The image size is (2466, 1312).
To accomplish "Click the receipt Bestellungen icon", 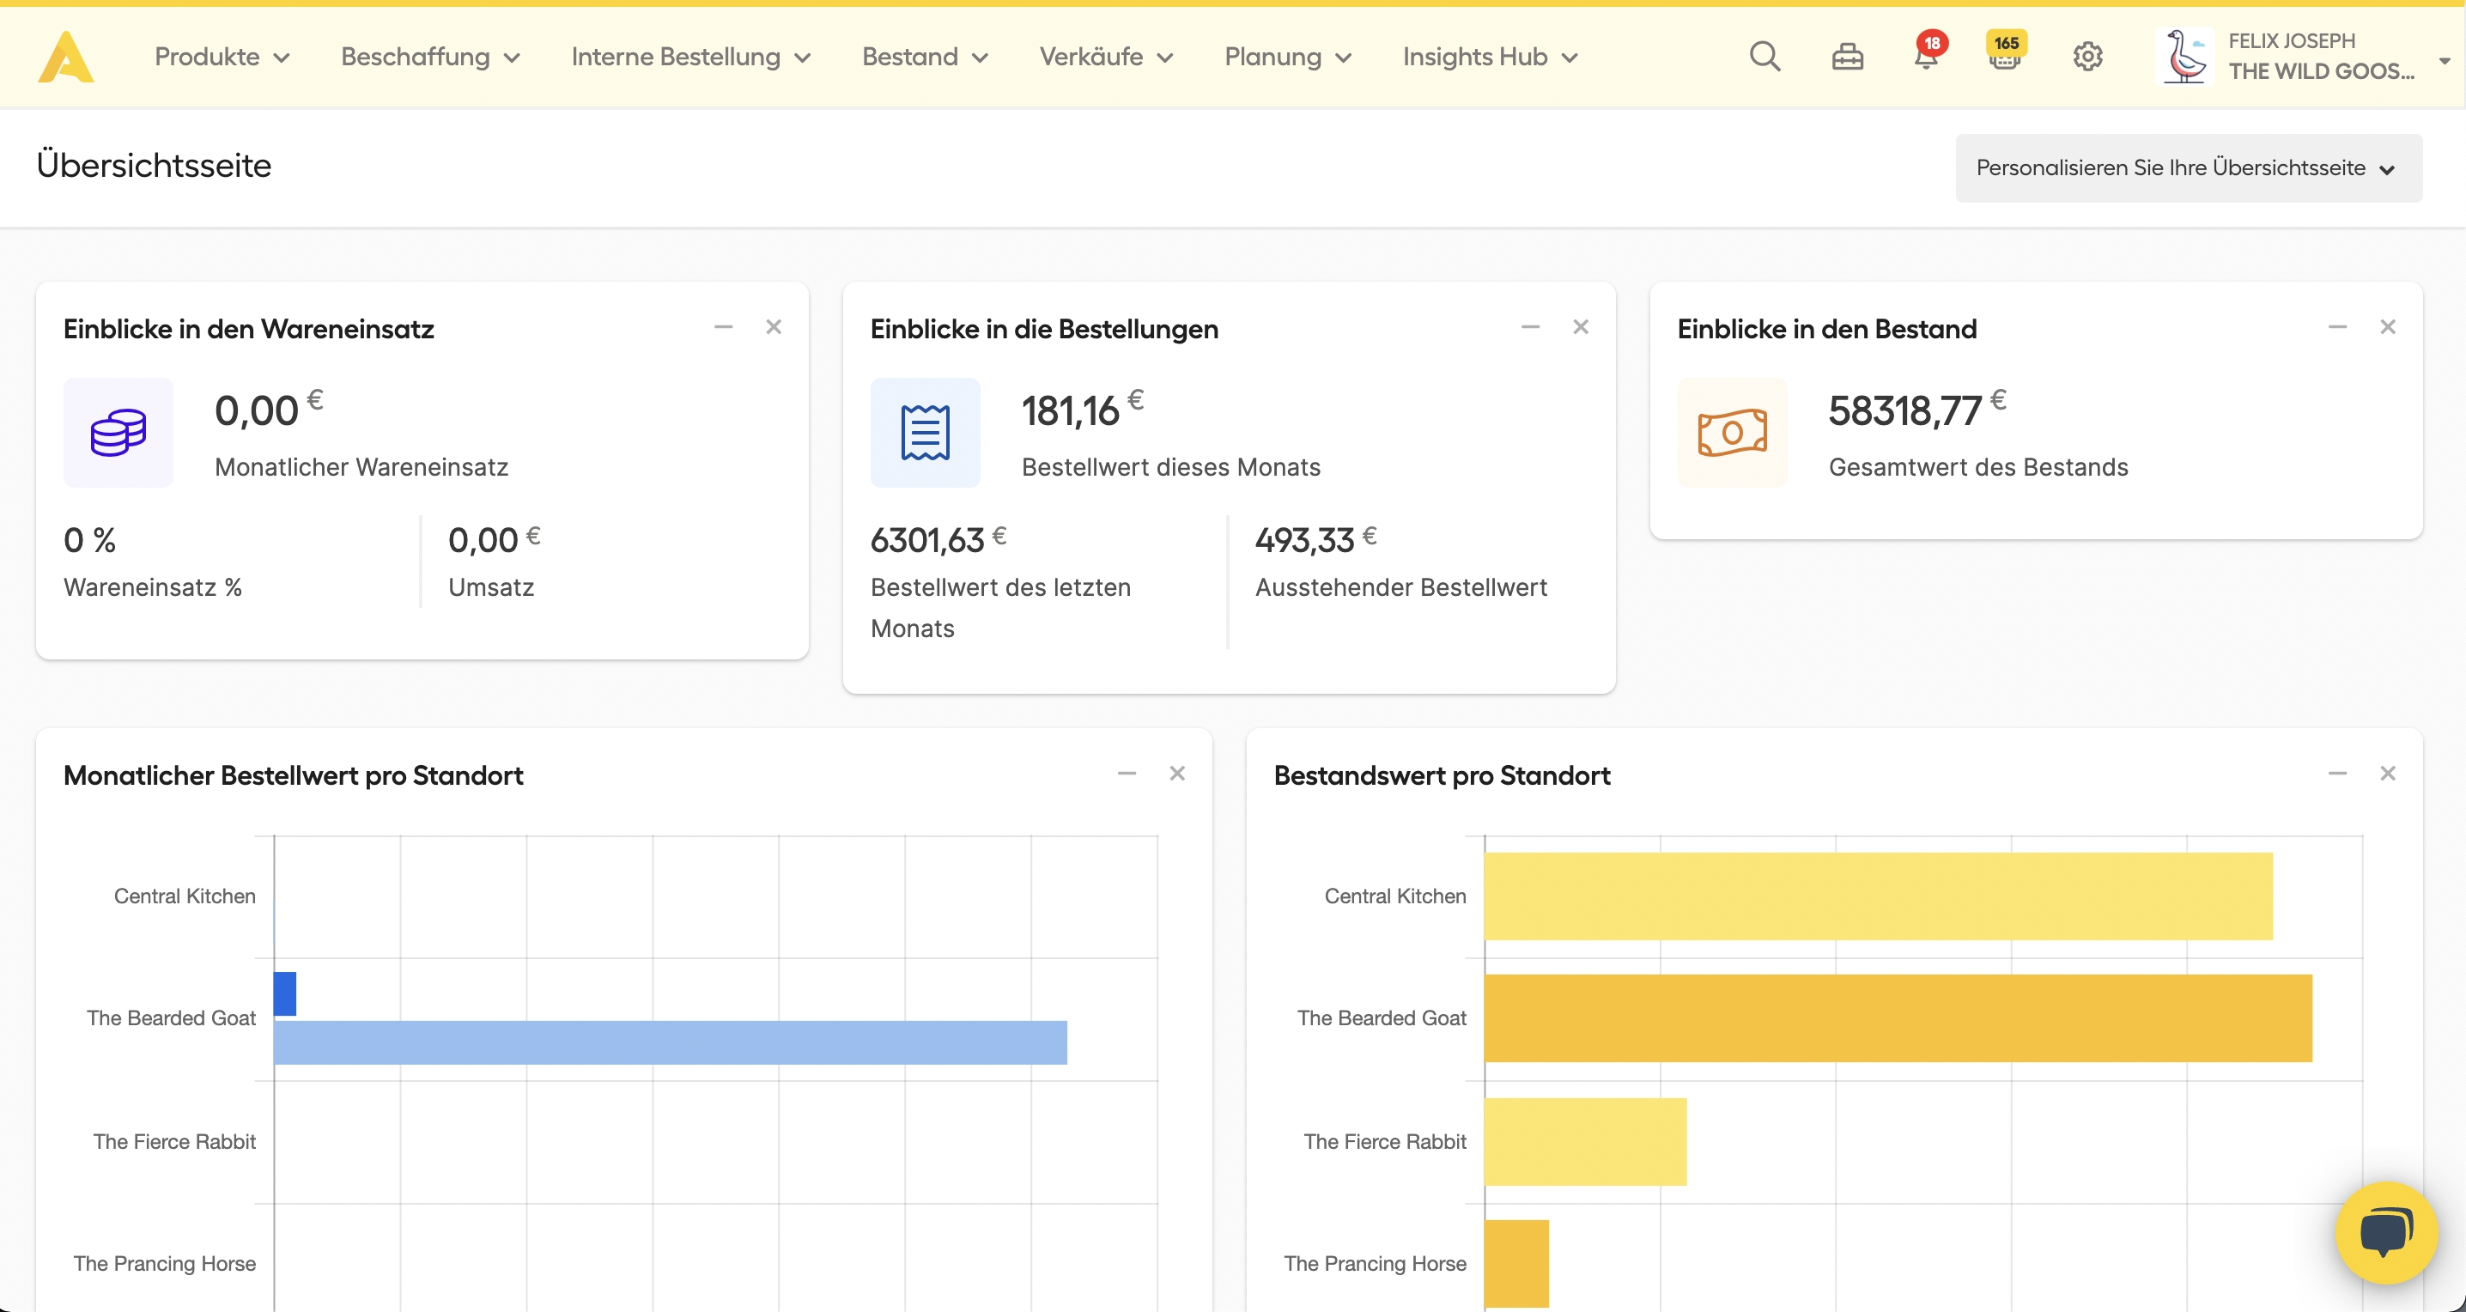I will click(925, 433).
